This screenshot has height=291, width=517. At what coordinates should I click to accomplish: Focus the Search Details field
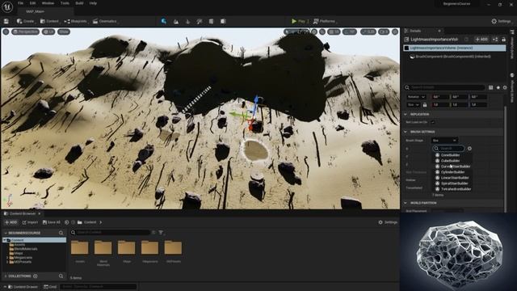point(445,87)
